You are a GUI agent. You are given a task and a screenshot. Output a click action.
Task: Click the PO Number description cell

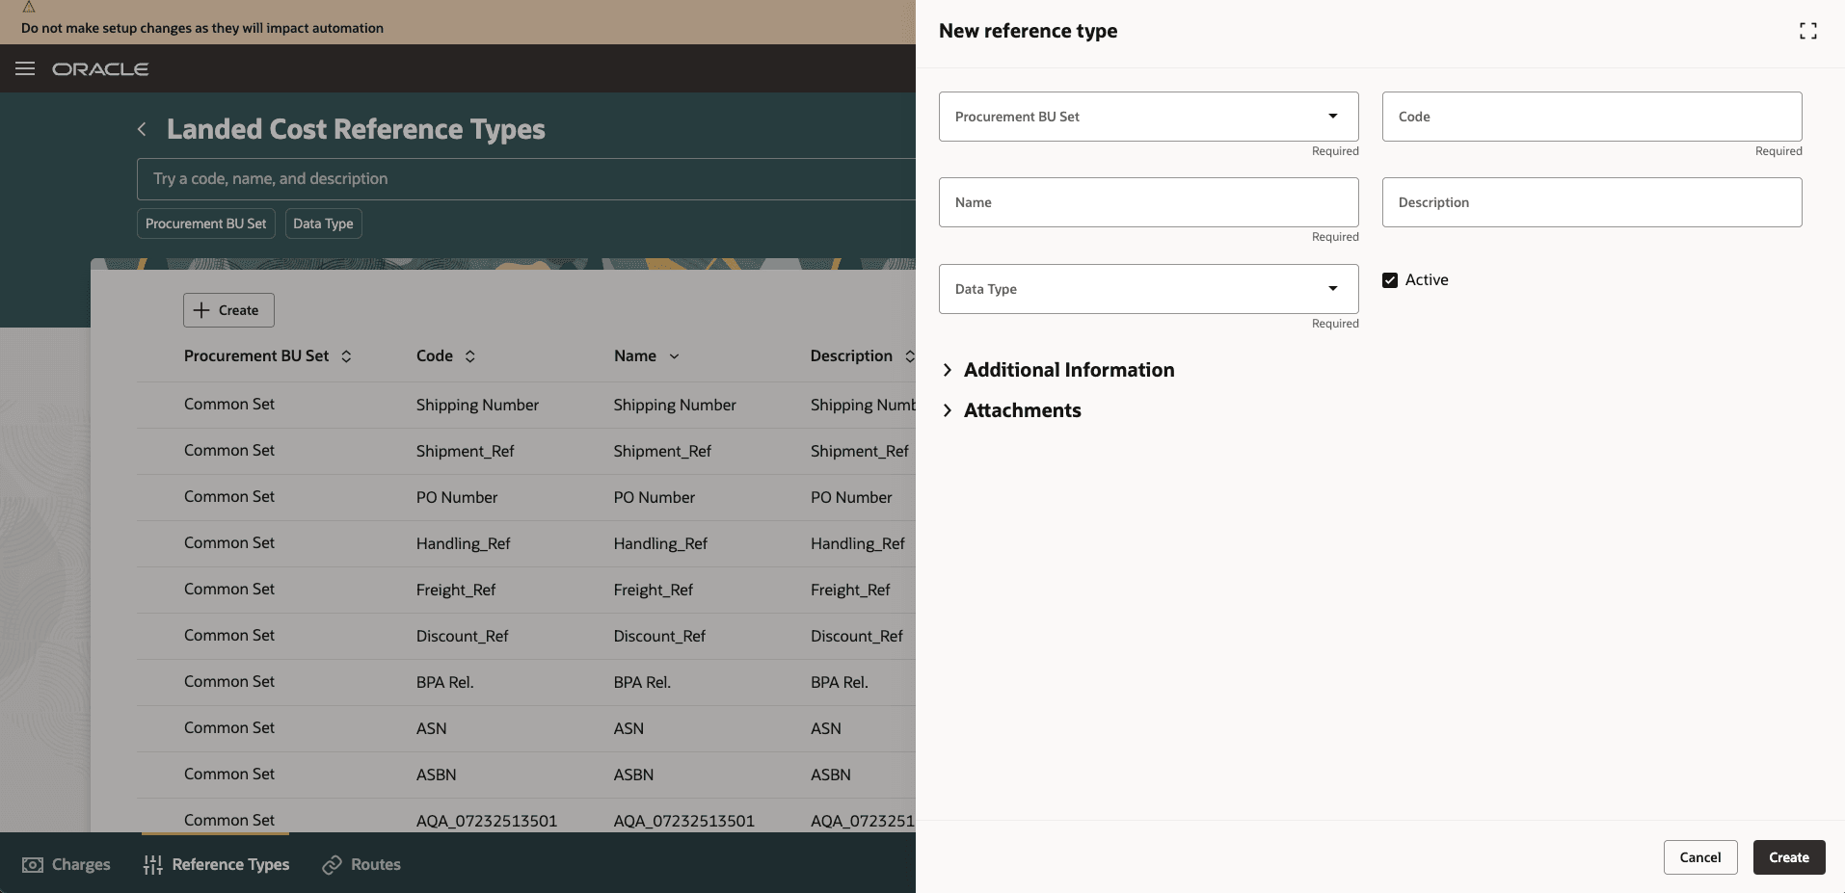[x=852, y=498]
